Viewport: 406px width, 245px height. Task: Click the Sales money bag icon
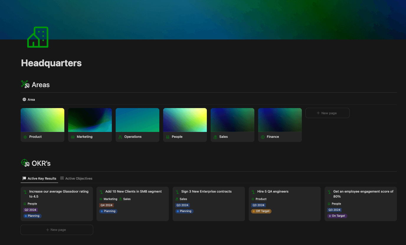point(215,137)
